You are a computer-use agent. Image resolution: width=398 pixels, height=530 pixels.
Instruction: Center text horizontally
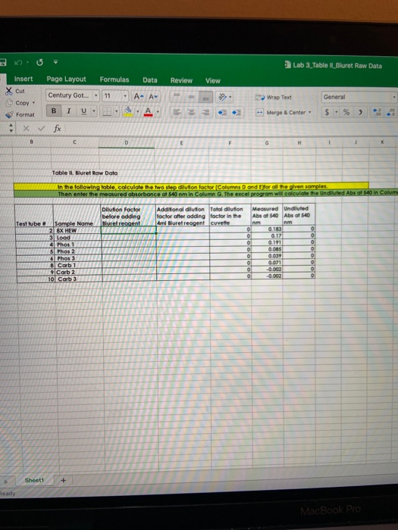click(192, 112)
